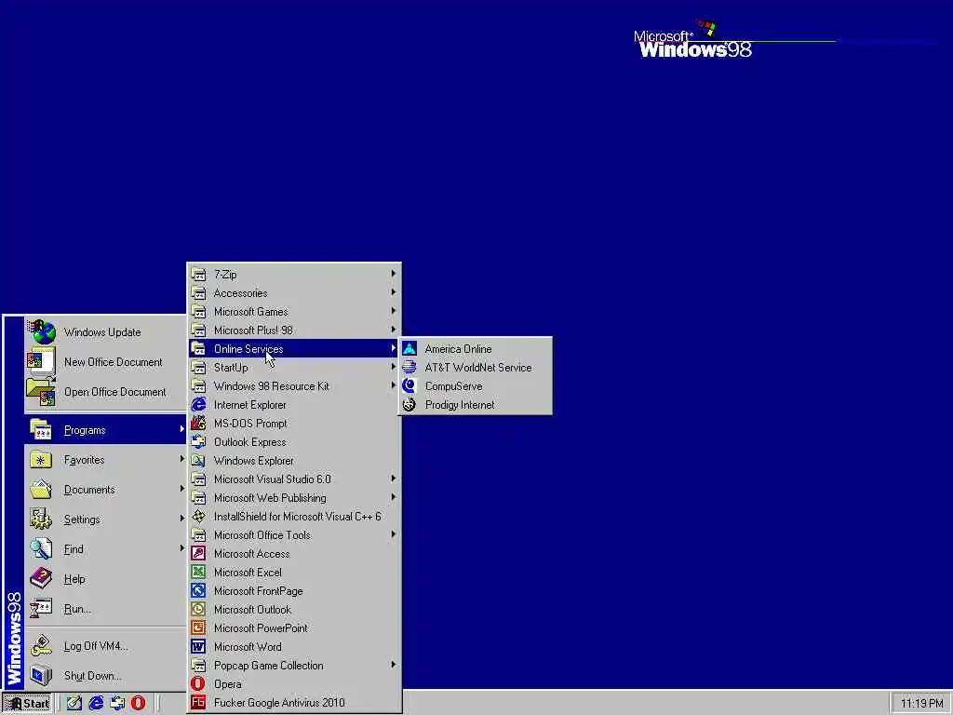The image size is (953, 715).
Task: Click the Favorites folder icon in Start menu
Action: 41,460
